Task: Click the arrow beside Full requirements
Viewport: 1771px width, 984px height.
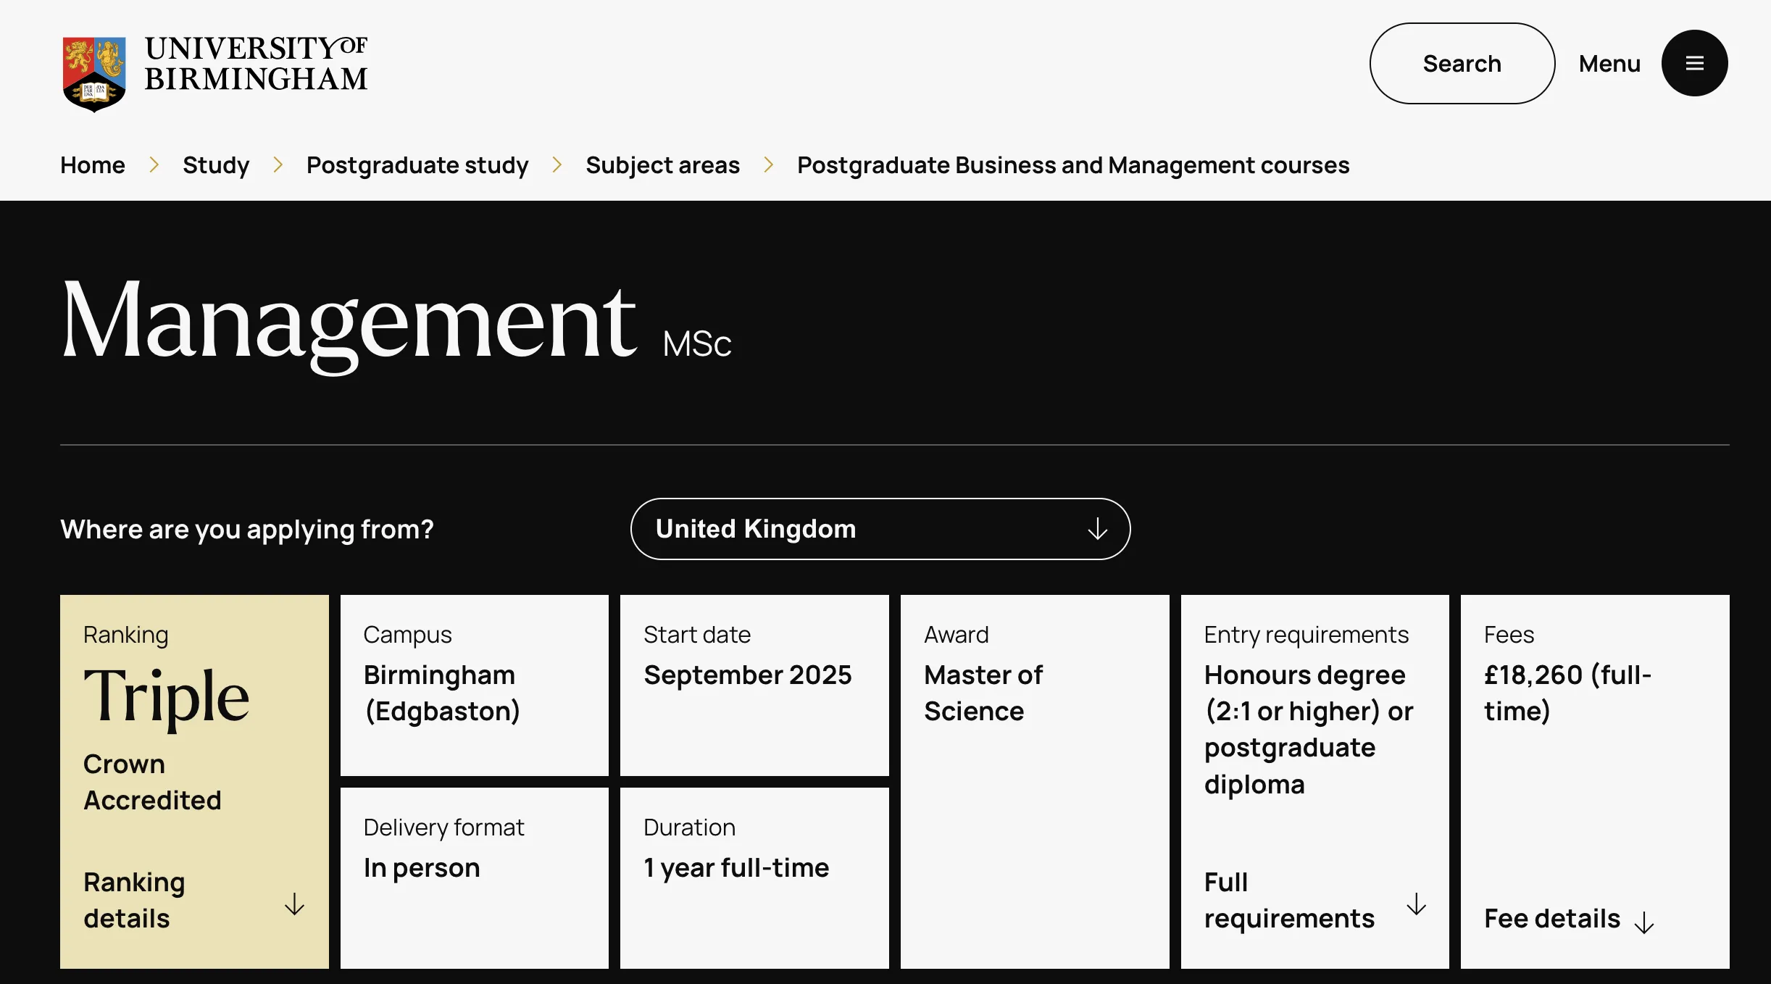Action: pyautogui.click(x=1416, y=904)
